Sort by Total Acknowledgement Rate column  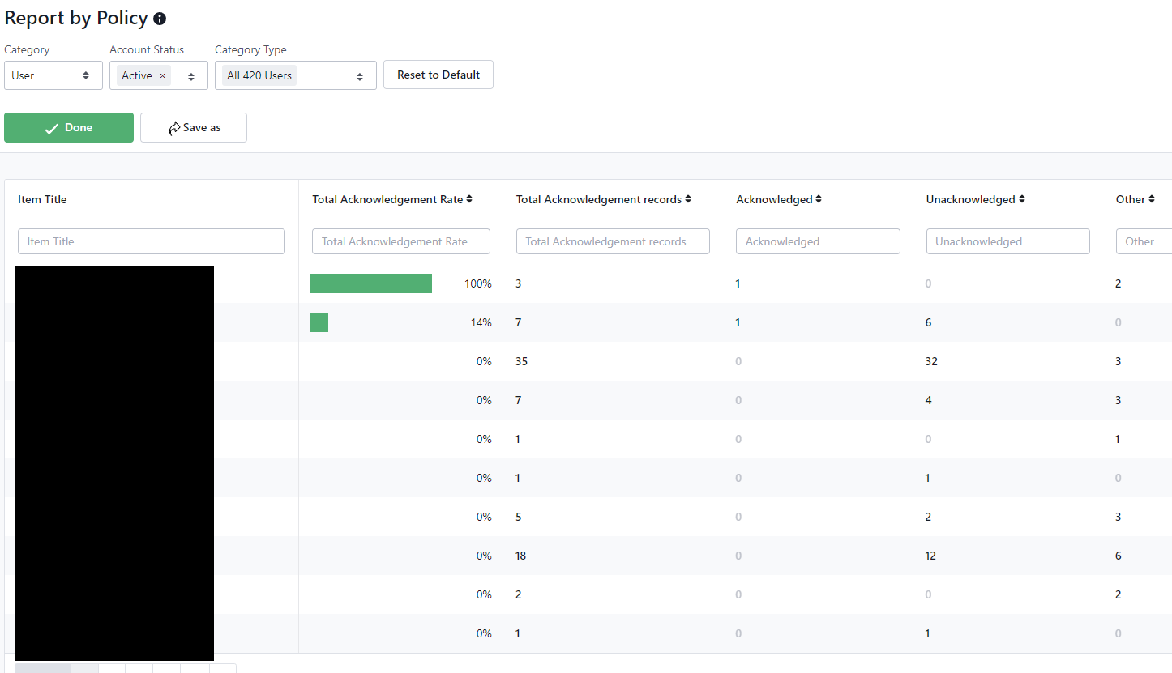(x=469, y=200)
